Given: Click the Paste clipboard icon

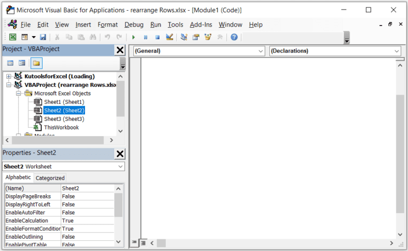Looking at the screenshot, I should click(x=81, y=37).
